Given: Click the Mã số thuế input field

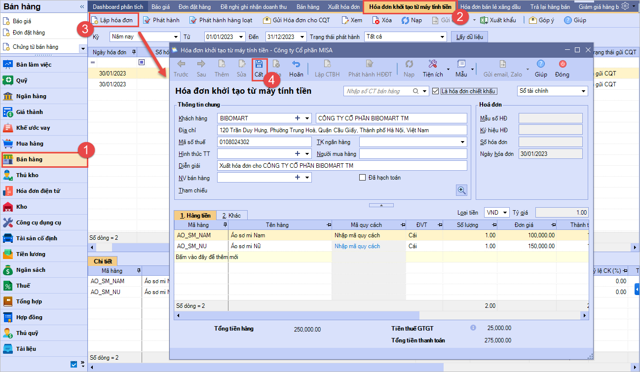Looking at the screenshot, I should (264, 142).
